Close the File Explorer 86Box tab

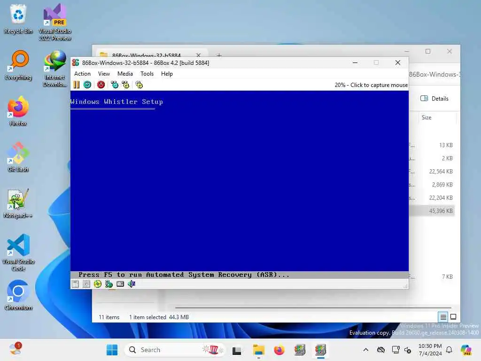point(199,55)
